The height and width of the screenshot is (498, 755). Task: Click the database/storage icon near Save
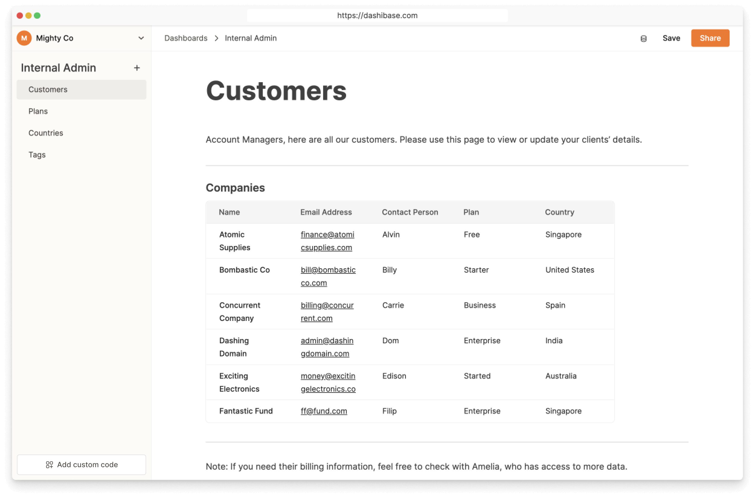[643, 38]
